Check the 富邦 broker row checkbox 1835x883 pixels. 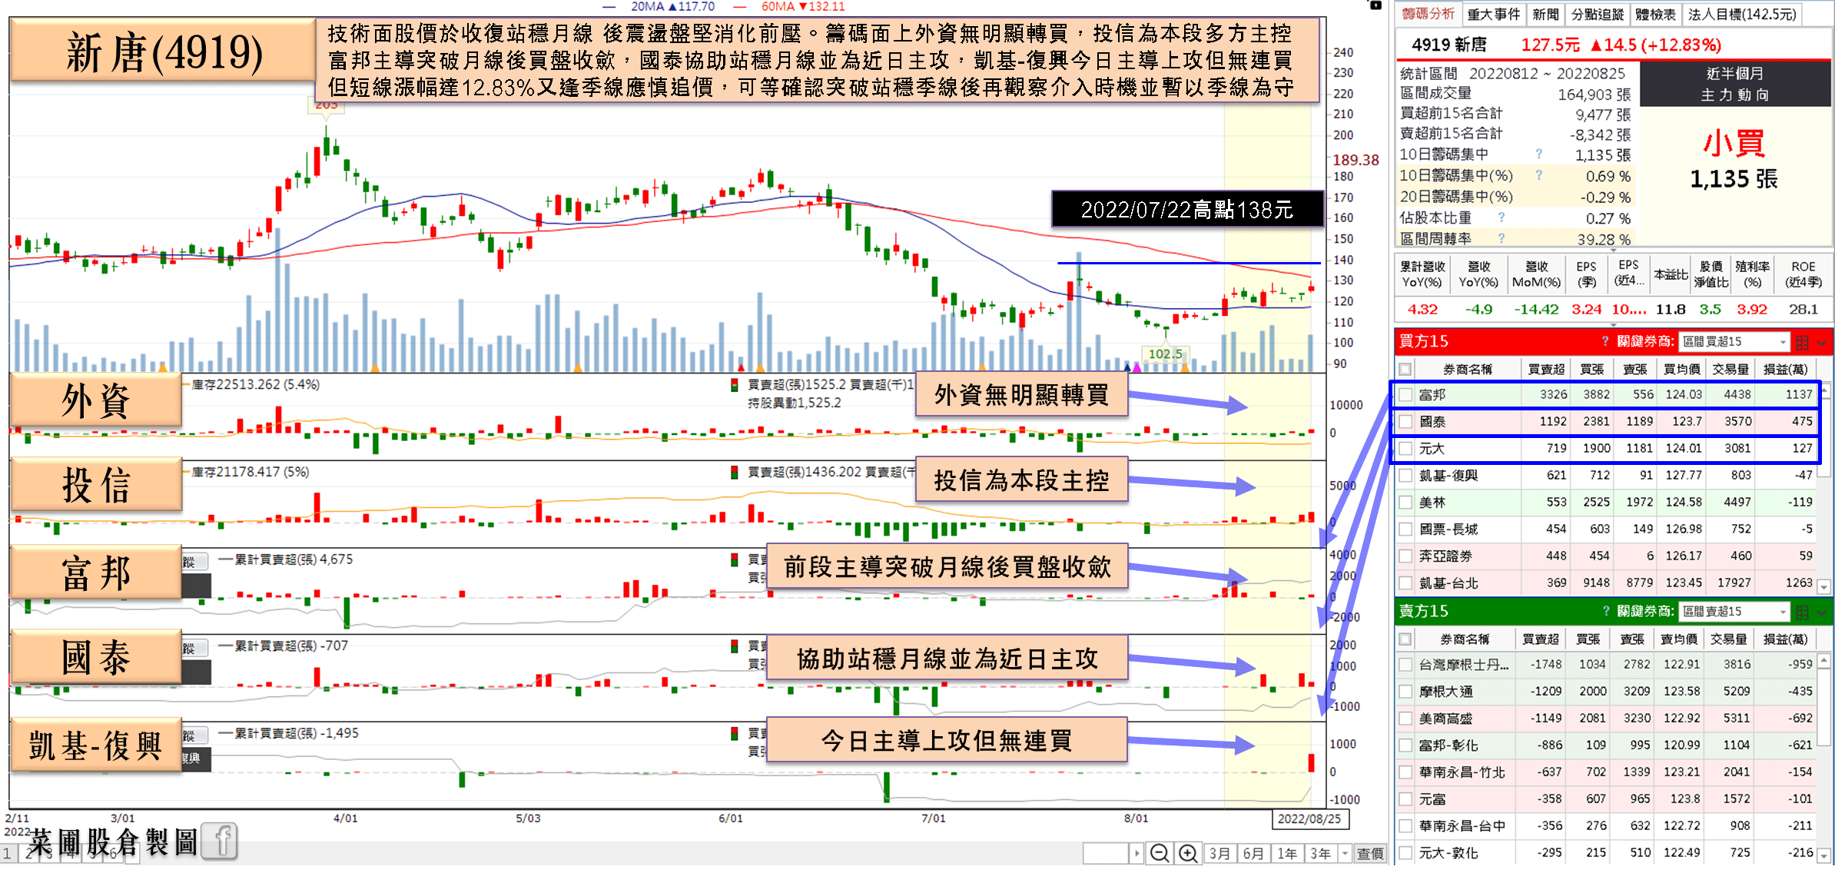tap(1405, 394)
